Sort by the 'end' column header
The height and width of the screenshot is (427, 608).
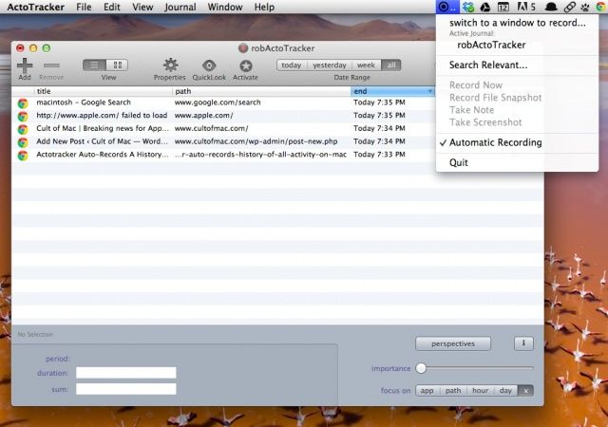click(x=392, y=91)
